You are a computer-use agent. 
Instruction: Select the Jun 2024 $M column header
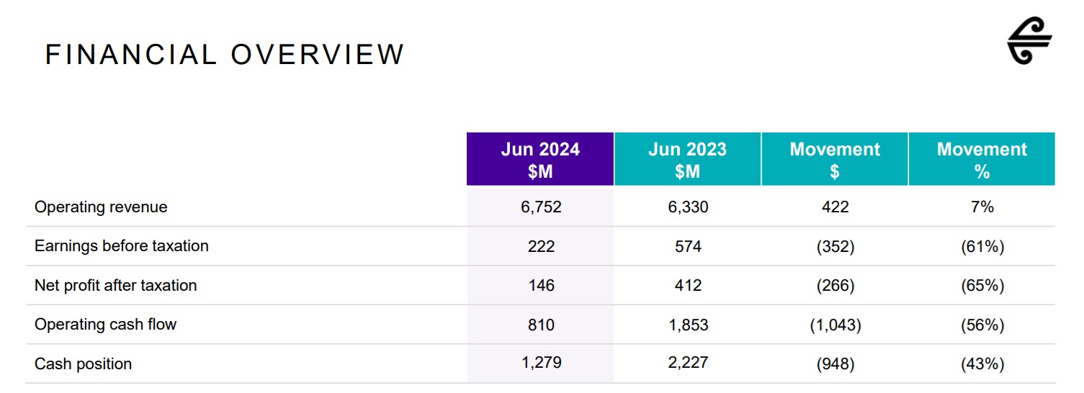(540, 160)
